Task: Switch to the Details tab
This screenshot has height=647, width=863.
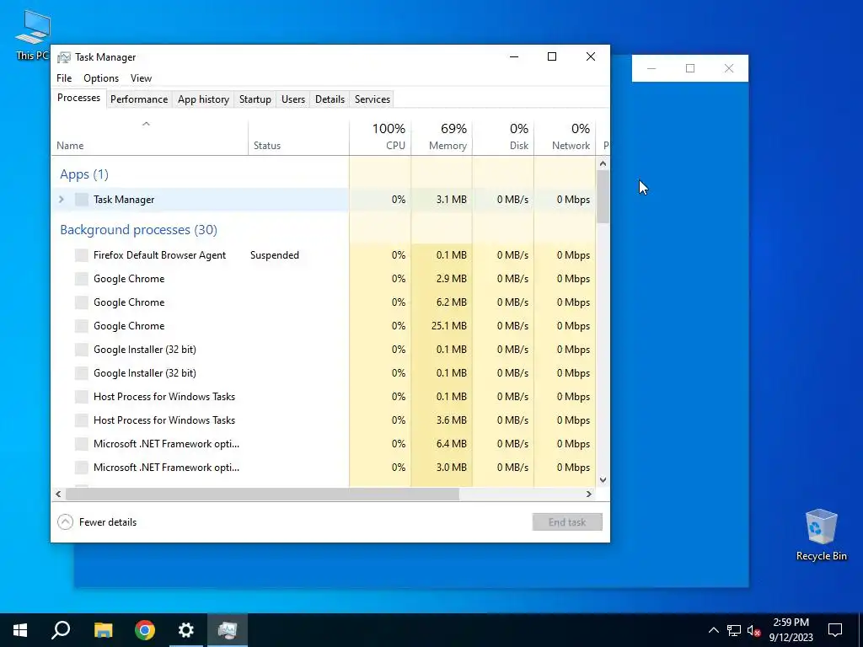Action: pos(330,99)
